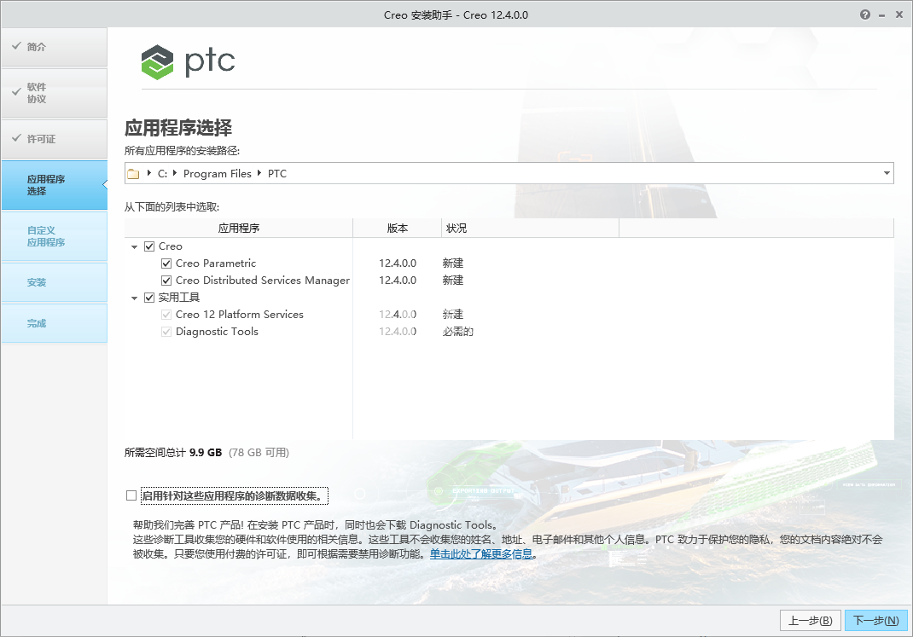
Task: Click the C: path segment
Action: pos(162,174)
